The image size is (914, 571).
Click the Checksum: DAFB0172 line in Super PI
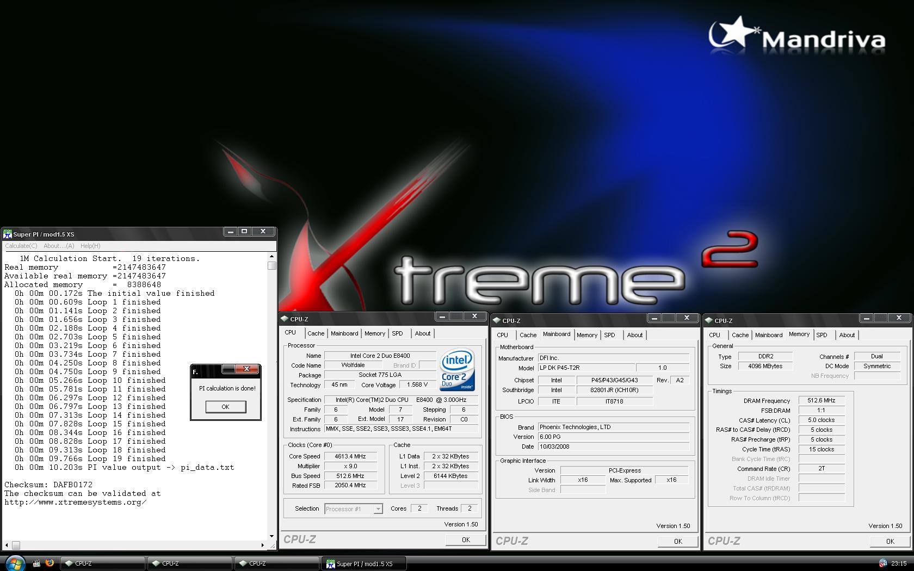[48, 485]
